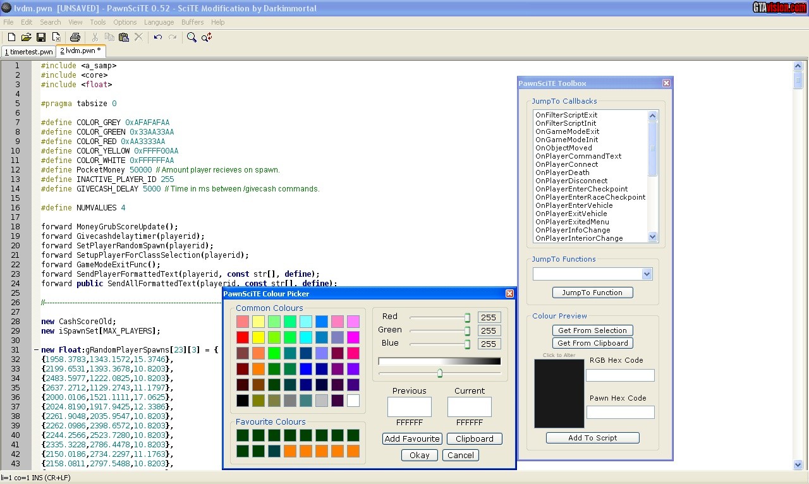The width and height of the screenshot is (809, 484).
Task: Print the document using the printer icon
Action: click(x=75, y=37)
